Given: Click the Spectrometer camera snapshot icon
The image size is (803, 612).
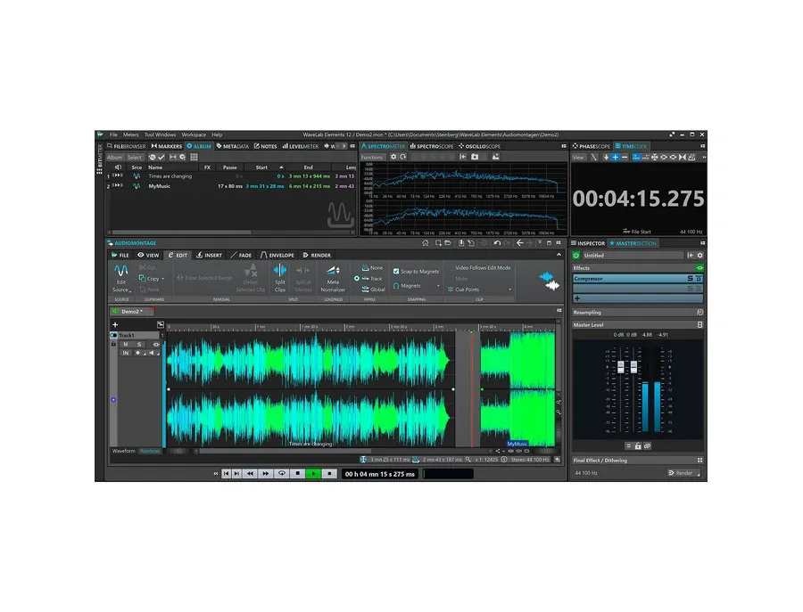Looking at the screenshot, I should click(475, 157).
